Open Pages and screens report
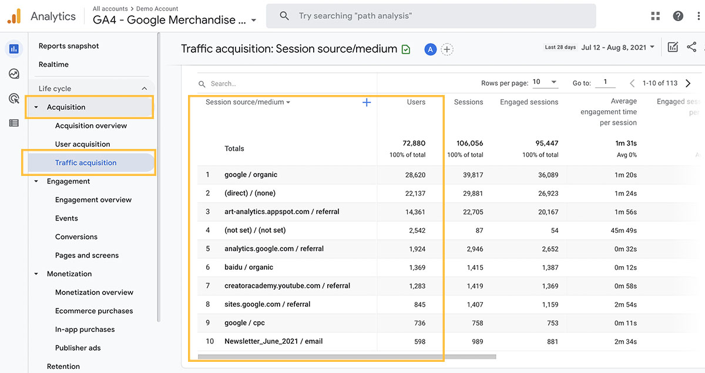The image size is (705, 373). point(87,256)
